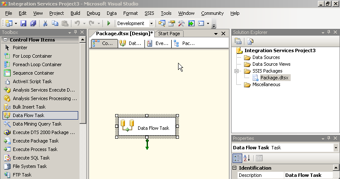Open the Undo history dropdown arrow
This screenshot has width=340, height=179.
click(x=84, y=23)
